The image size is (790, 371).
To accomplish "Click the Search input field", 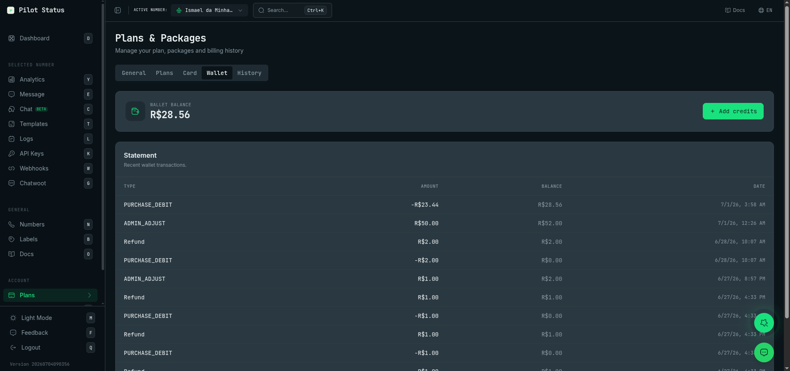I will click(293, 10).
